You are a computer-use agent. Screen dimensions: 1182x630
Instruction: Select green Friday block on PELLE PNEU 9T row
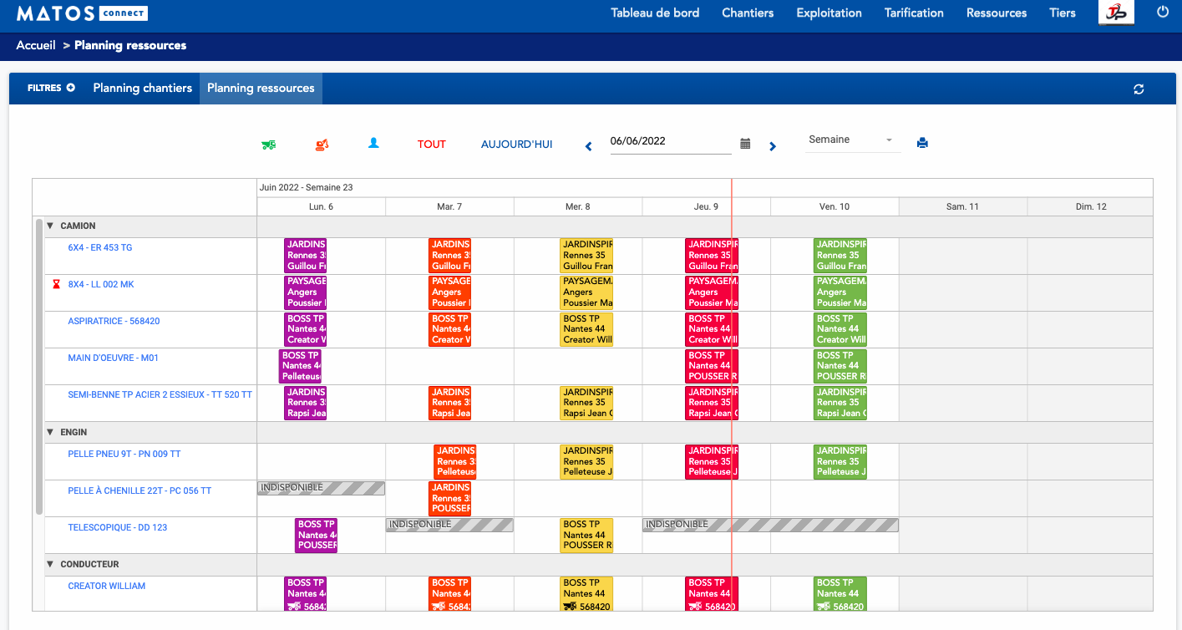(840, 461)
